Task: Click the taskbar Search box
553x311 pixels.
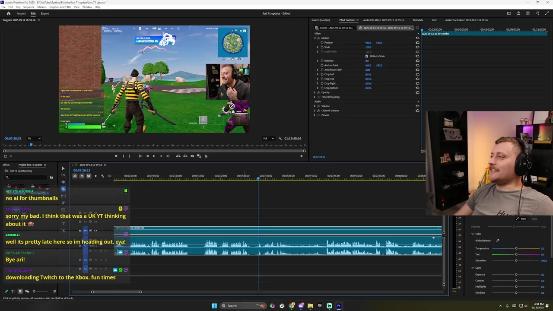Action: (243, 306)
